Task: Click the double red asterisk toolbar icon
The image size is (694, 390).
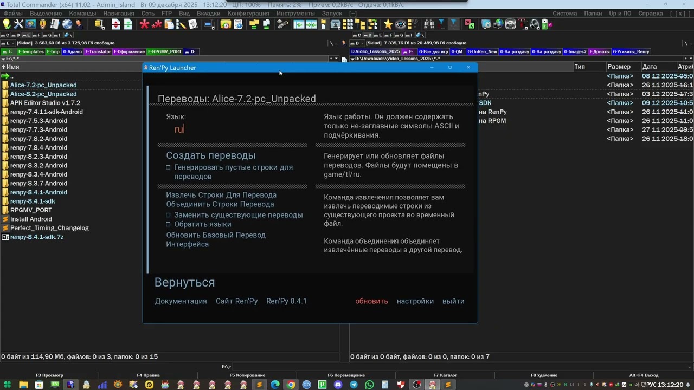Action: pyautogui.click(x=157, y=24)
